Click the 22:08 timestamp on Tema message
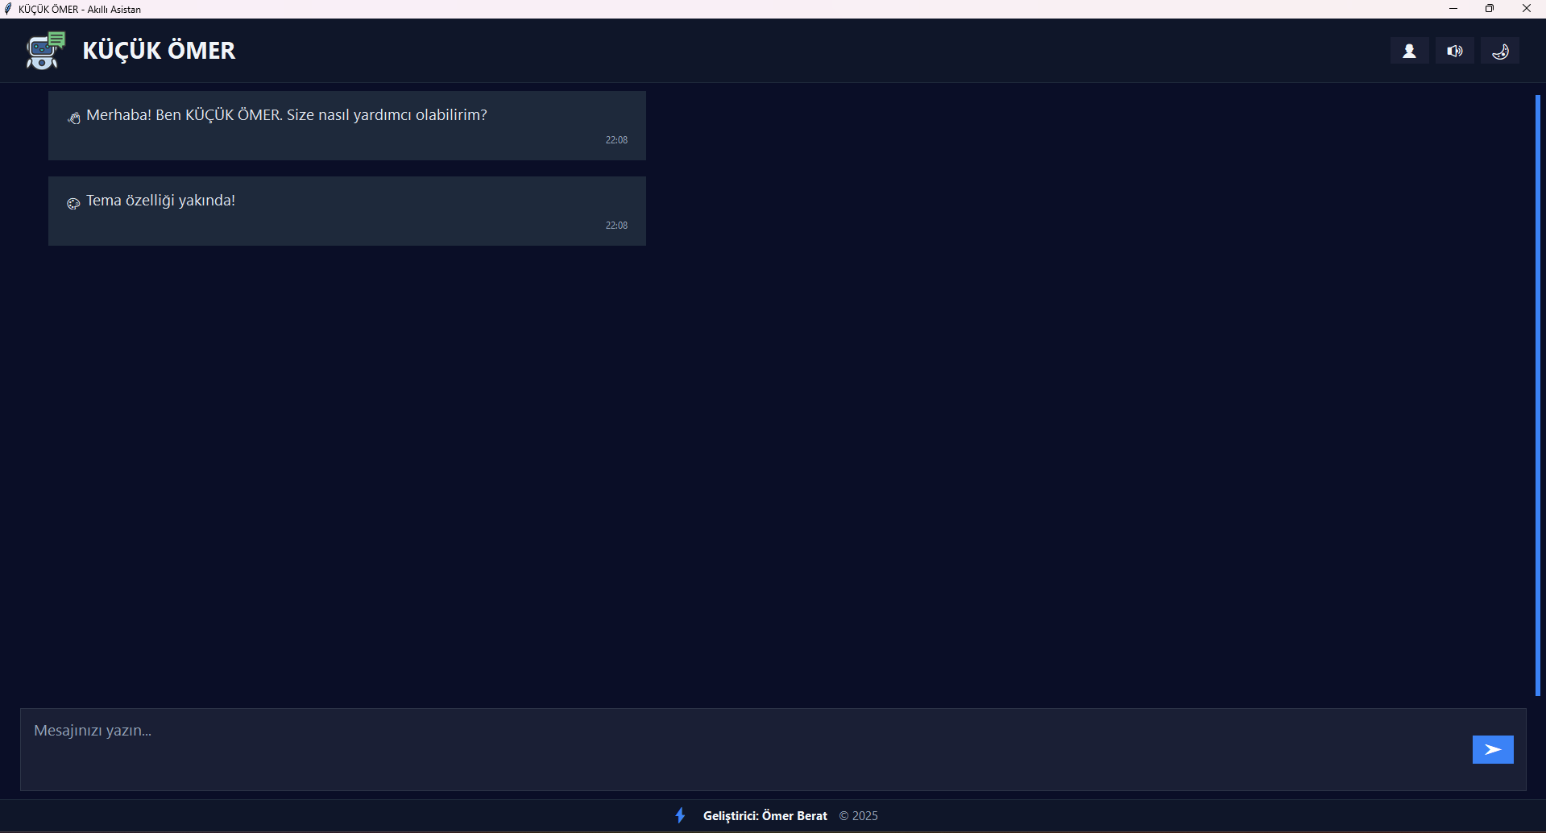 [616, 226]
